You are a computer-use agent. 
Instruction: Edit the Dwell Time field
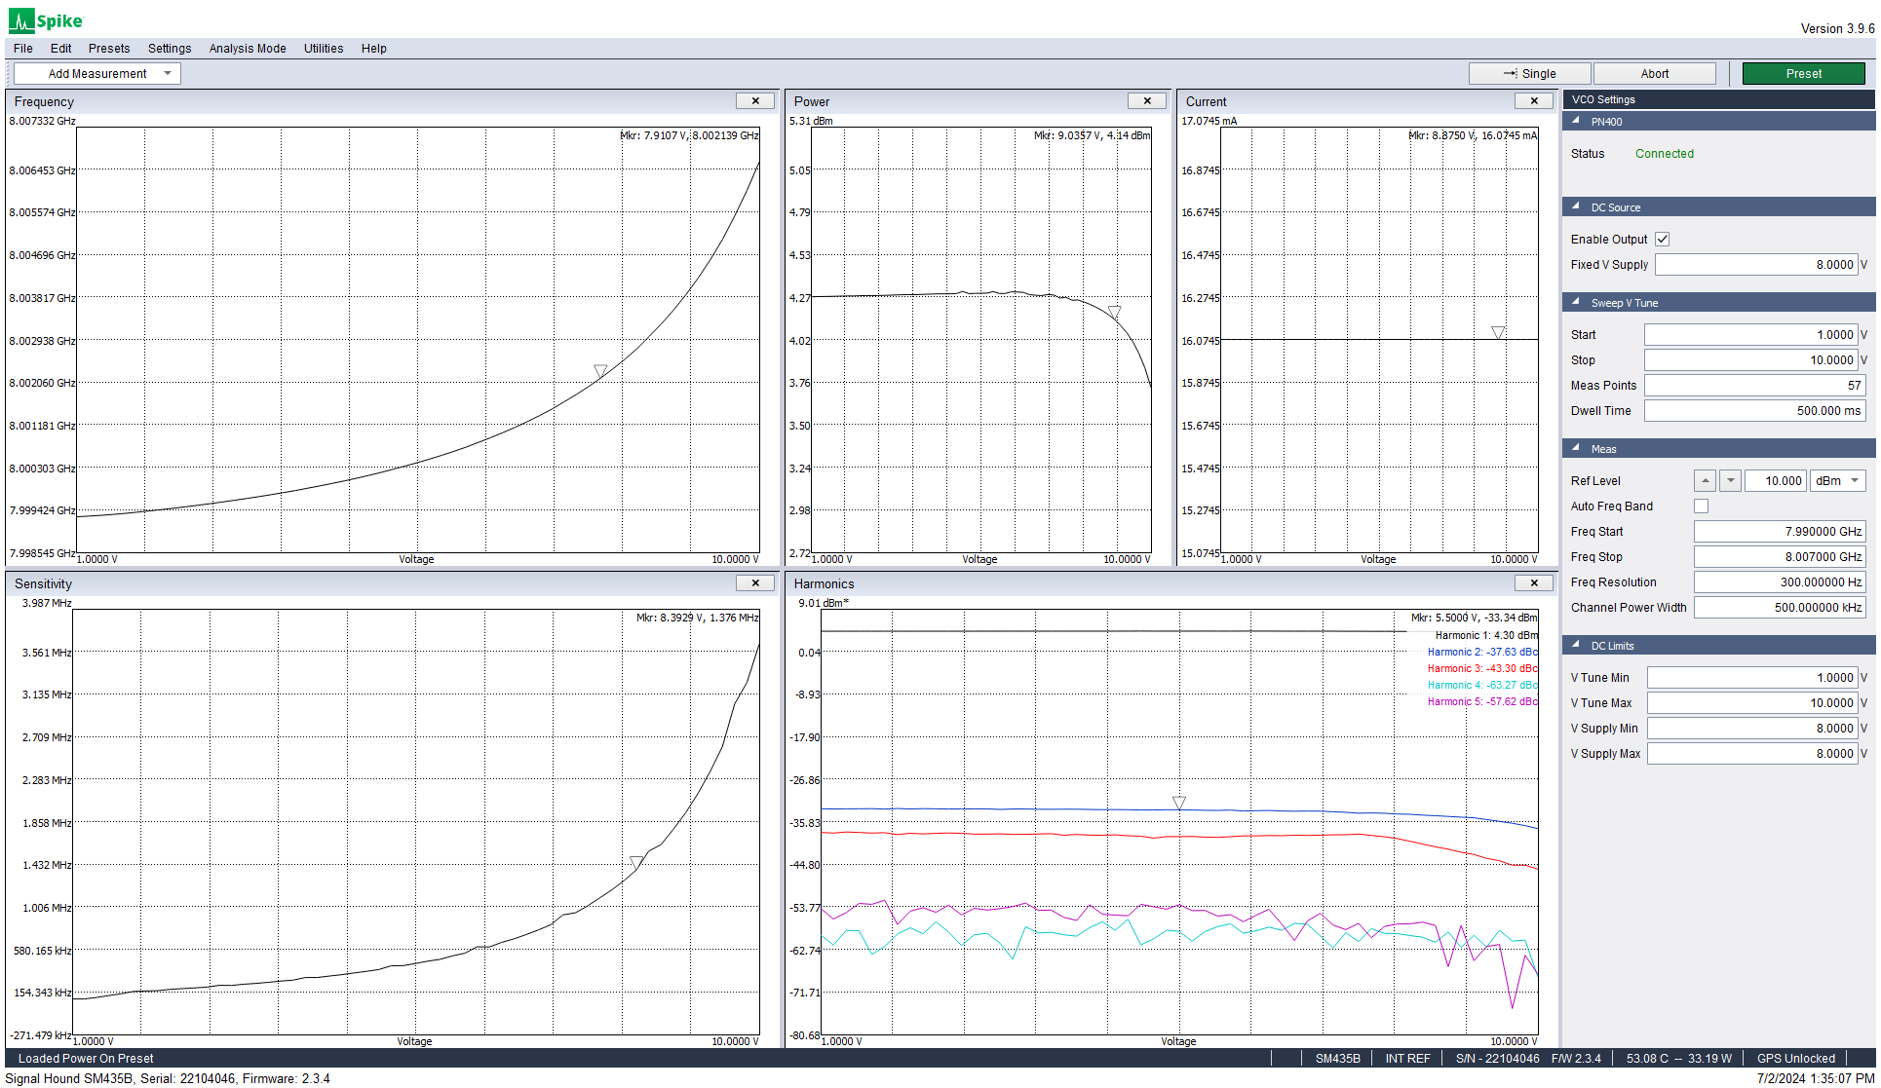coord(1754,411)
